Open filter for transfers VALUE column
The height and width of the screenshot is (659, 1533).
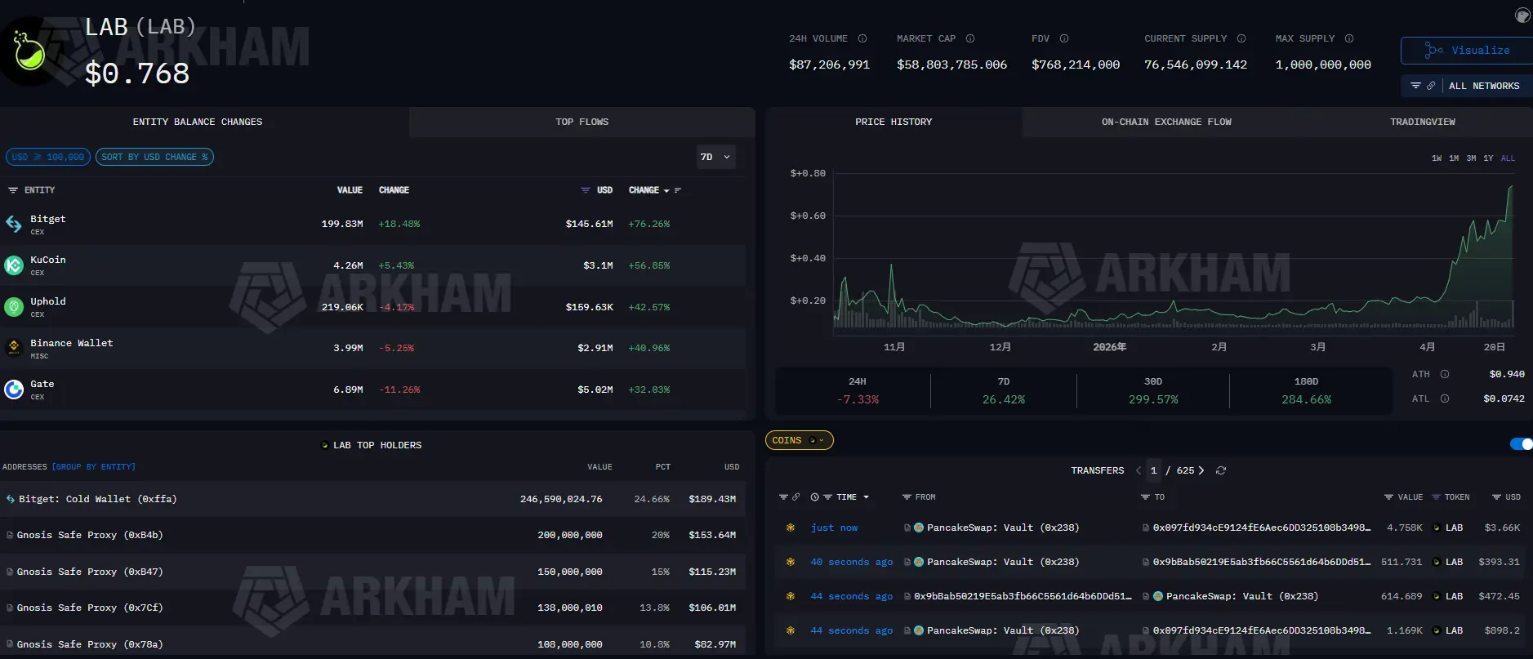[x=1388, y=497]
